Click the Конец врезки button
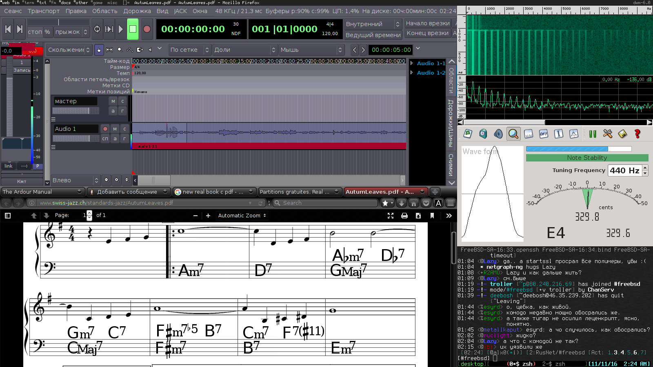The image size is (653, 367). coord(428,33)
